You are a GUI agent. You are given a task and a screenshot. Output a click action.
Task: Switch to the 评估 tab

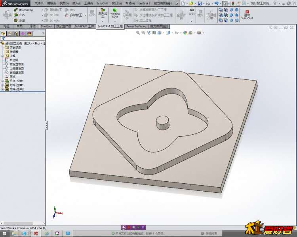32,26
